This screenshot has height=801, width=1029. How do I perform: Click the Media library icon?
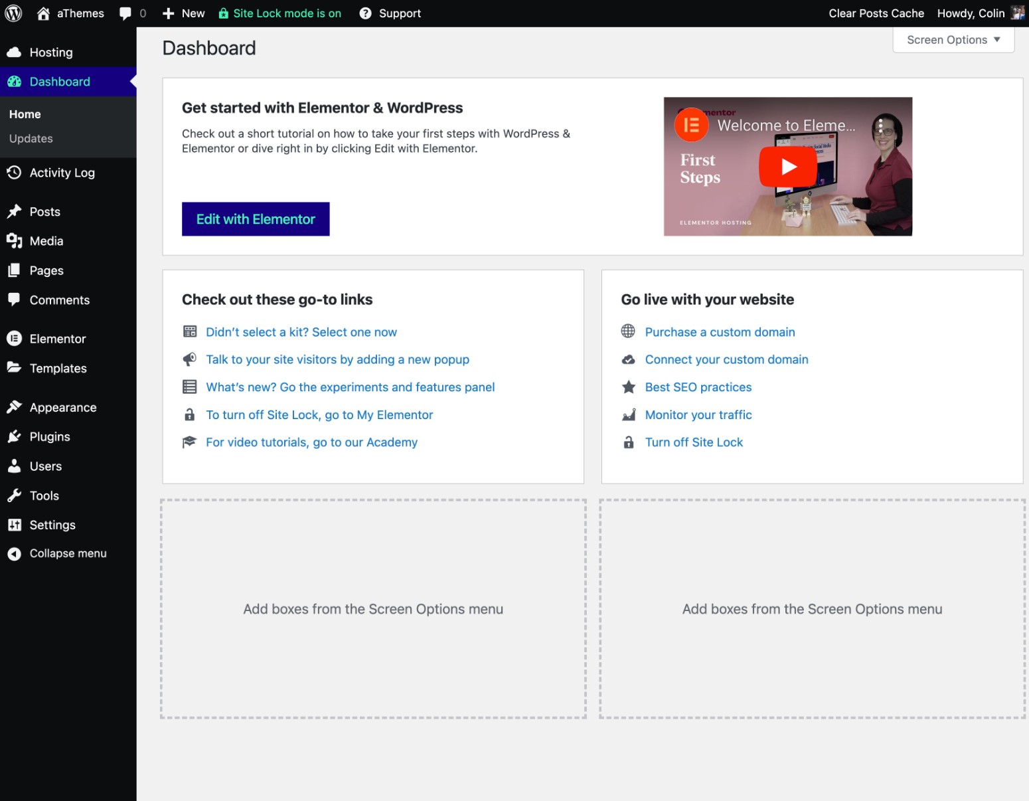[14, 241]
